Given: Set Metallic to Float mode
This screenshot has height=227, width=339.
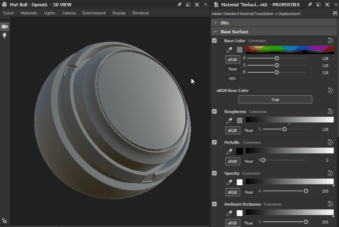Looking at the screenshot, I should point(249,161).
